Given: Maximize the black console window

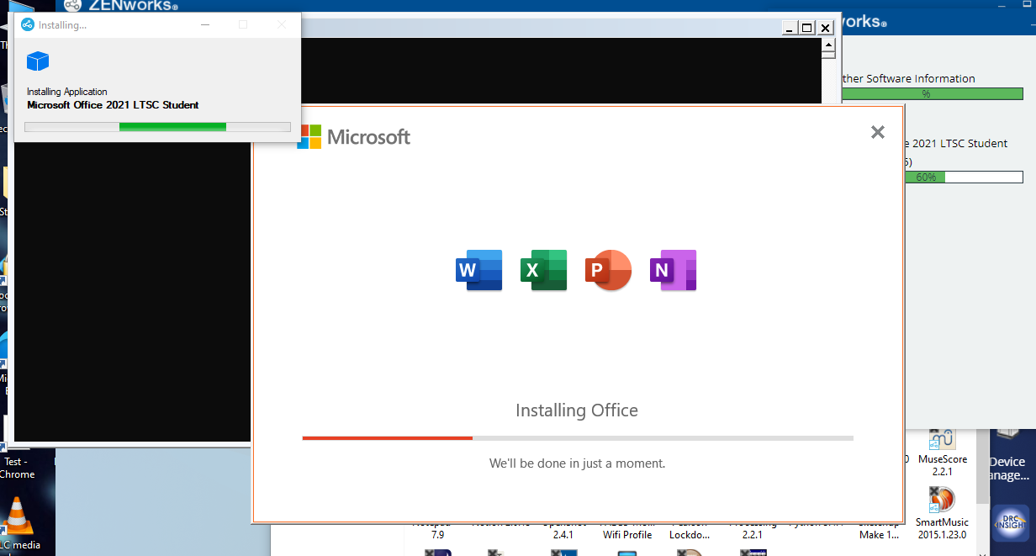Looking at the screenshot, I should [x=807, y=28].
